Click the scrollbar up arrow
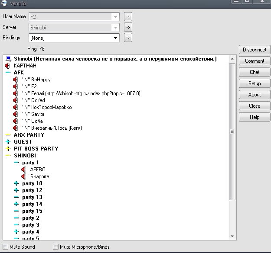The height and width of the screenshot is (253, 271). [232, 59]
